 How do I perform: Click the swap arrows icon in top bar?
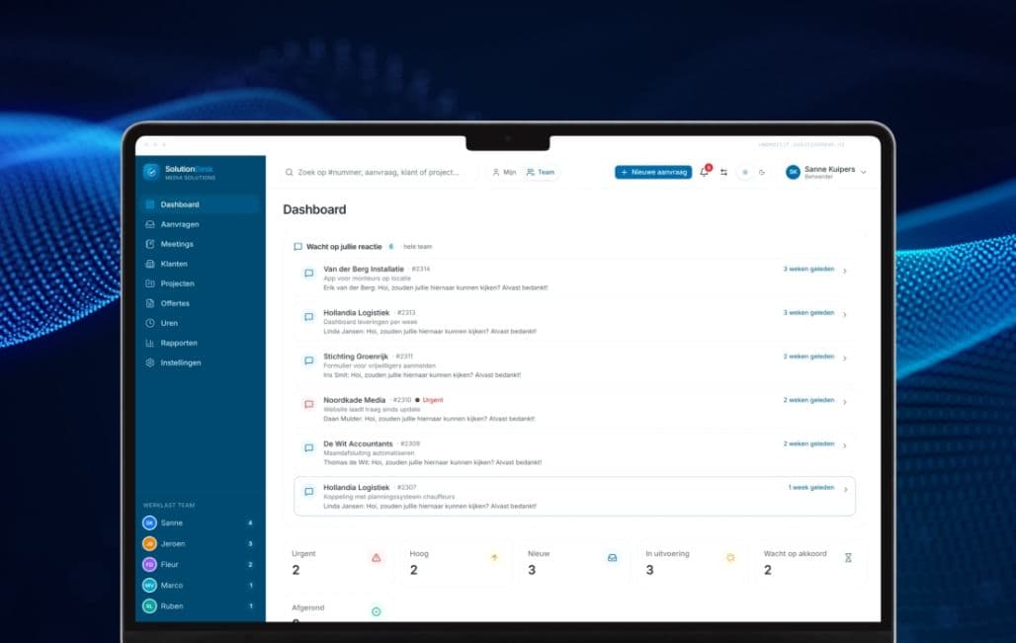(x=723, y=172)
